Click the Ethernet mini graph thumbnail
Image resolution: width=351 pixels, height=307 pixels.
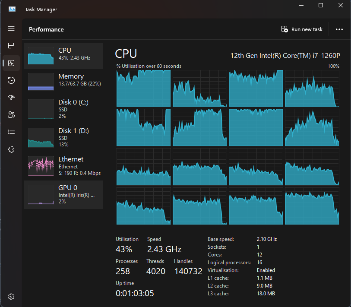(41, 166)
